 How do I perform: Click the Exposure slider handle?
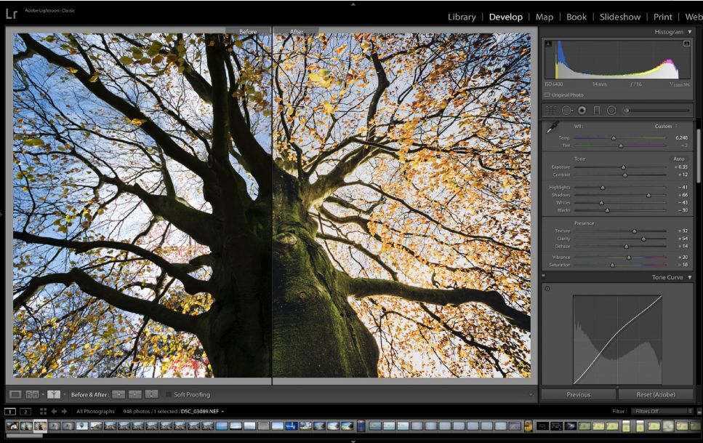click(x=623, y=167)
